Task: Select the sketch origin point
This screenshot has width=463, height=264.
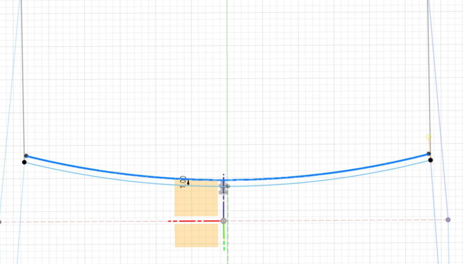Action: click(x=224, y=221)
